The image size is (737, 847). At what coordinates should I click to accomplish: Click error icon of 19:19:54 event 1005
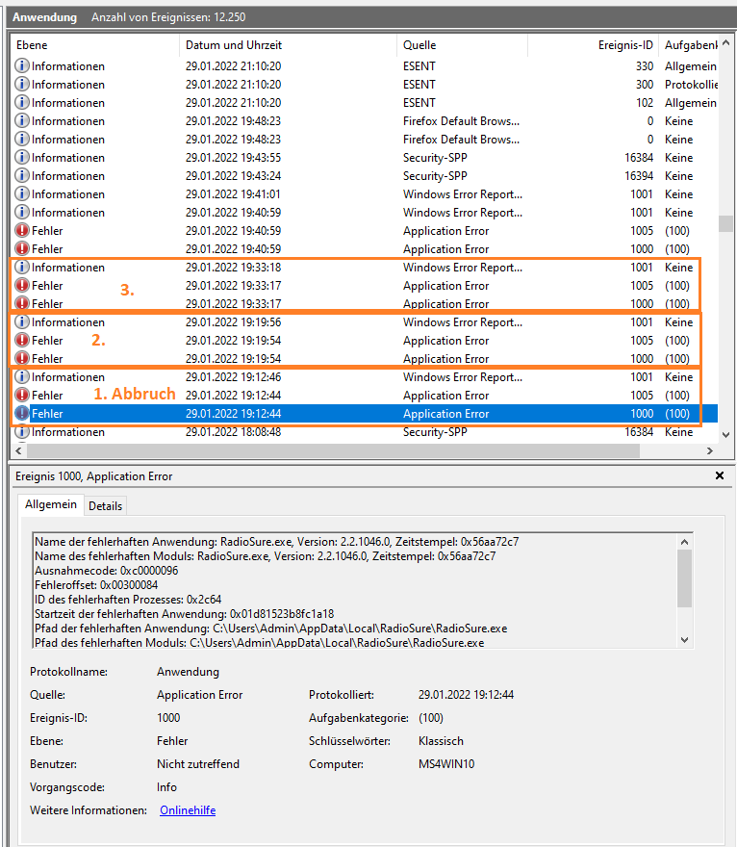[21, 341]
